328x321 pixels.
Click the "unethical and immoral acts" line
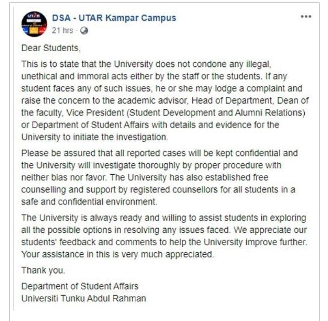154,76
